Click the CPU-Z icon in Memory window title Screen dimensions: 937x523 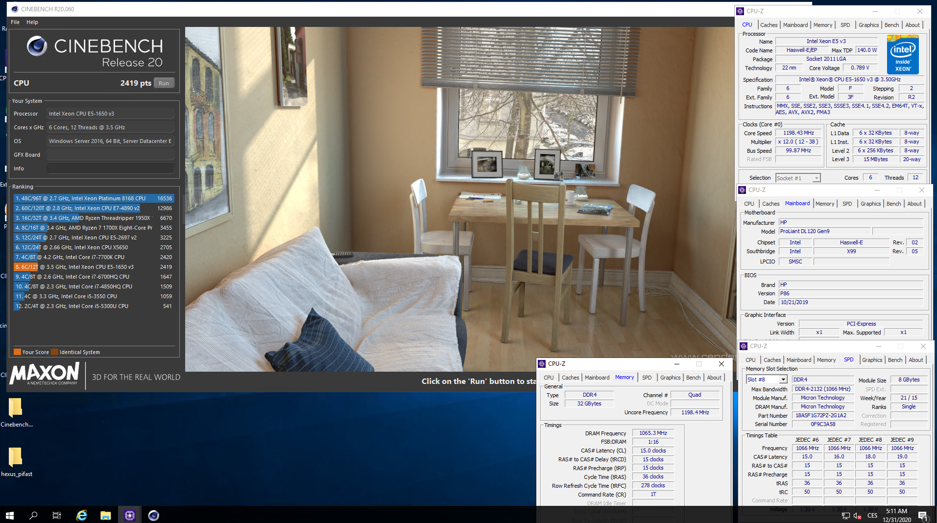(542, 364)
